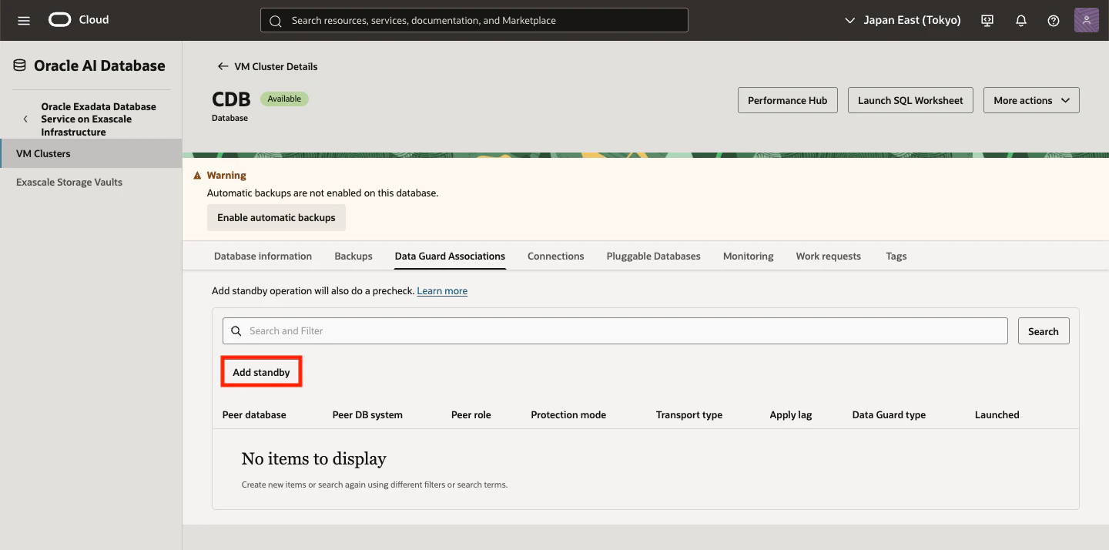Viewport: 1109px width, 550px height.
Task: Go back via VM Cluster Details arrow
Action: click(268, 66)
